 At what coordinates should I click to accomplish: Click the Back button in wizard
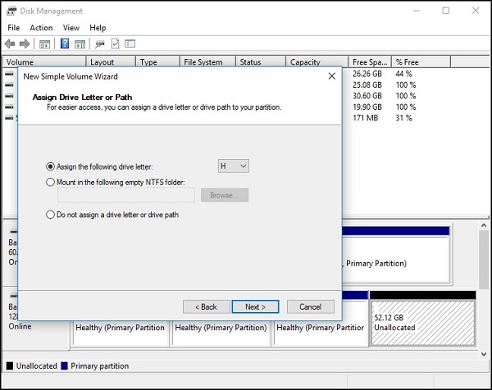206,306
